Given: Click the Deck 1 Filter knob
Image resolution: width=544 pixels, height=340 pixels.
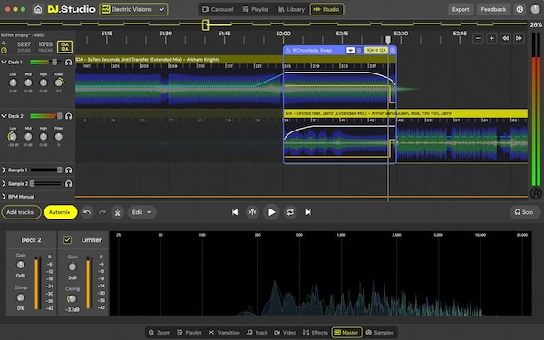Looking at the screenshot, I should (59, 83).
